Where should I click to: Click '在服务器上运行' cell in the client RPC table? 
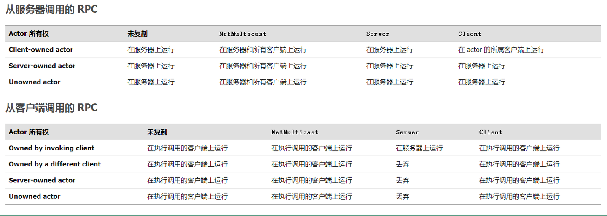[419, 148]
